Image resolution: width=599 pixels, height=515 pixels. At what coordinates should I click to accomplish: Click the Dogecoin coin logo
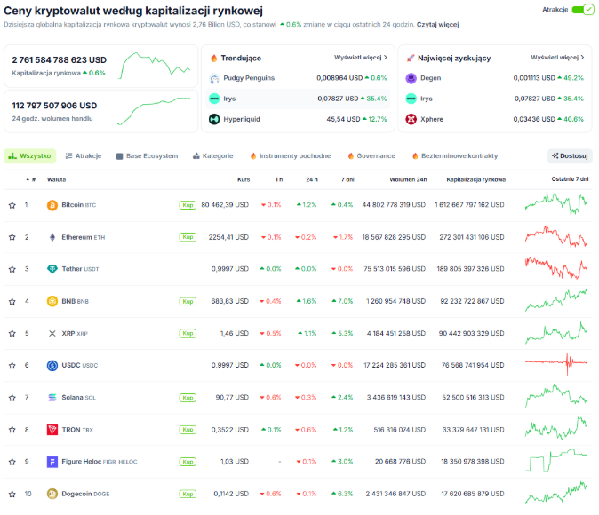tap(52, 494)
